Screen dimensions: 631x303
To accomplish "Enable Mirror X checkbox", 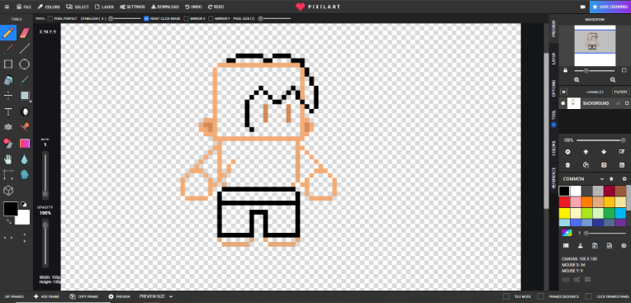I will [187, 18].
